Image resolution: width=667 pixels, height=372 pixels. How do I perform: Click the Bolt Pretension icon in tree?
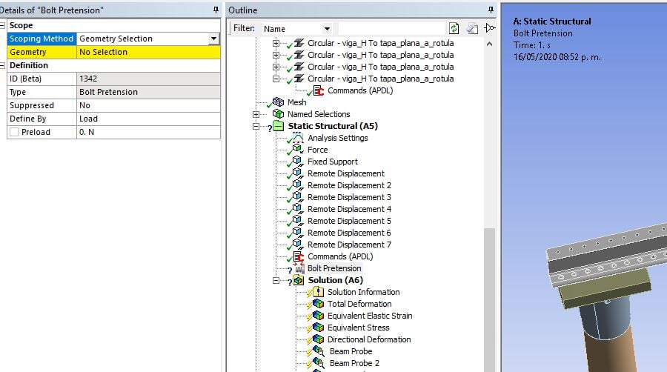coord(299,268)
